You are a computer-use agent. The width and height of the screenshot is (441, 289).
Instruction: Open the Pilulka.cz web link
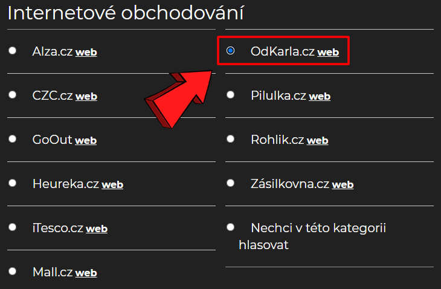[x=320, y=96]
